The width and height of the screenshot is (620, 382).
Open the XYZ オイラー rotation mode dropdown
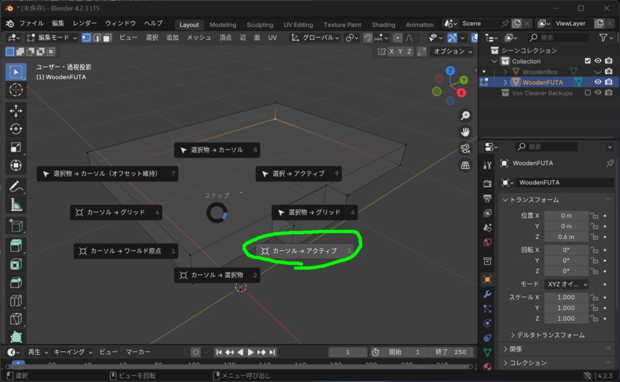566,284
